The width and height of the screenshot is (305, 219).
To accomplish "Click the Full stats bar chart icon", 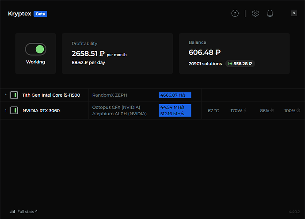I will tap(13, 211).
